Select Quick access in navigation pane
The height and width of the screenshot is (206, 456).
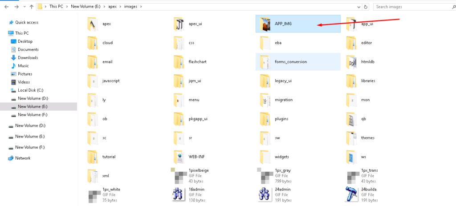27,22
